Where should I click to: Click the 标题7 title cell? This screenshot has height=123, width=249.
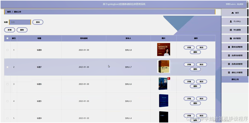click(x=39, y=67)
